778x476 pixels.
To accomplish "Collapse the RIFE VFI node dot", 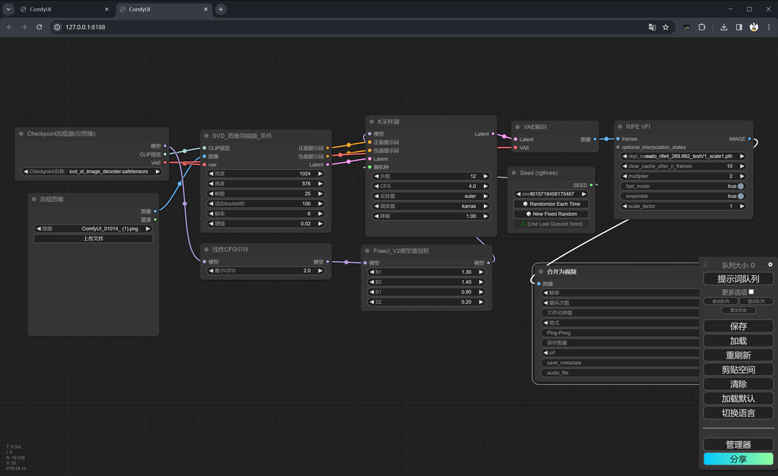I will 620,127.
